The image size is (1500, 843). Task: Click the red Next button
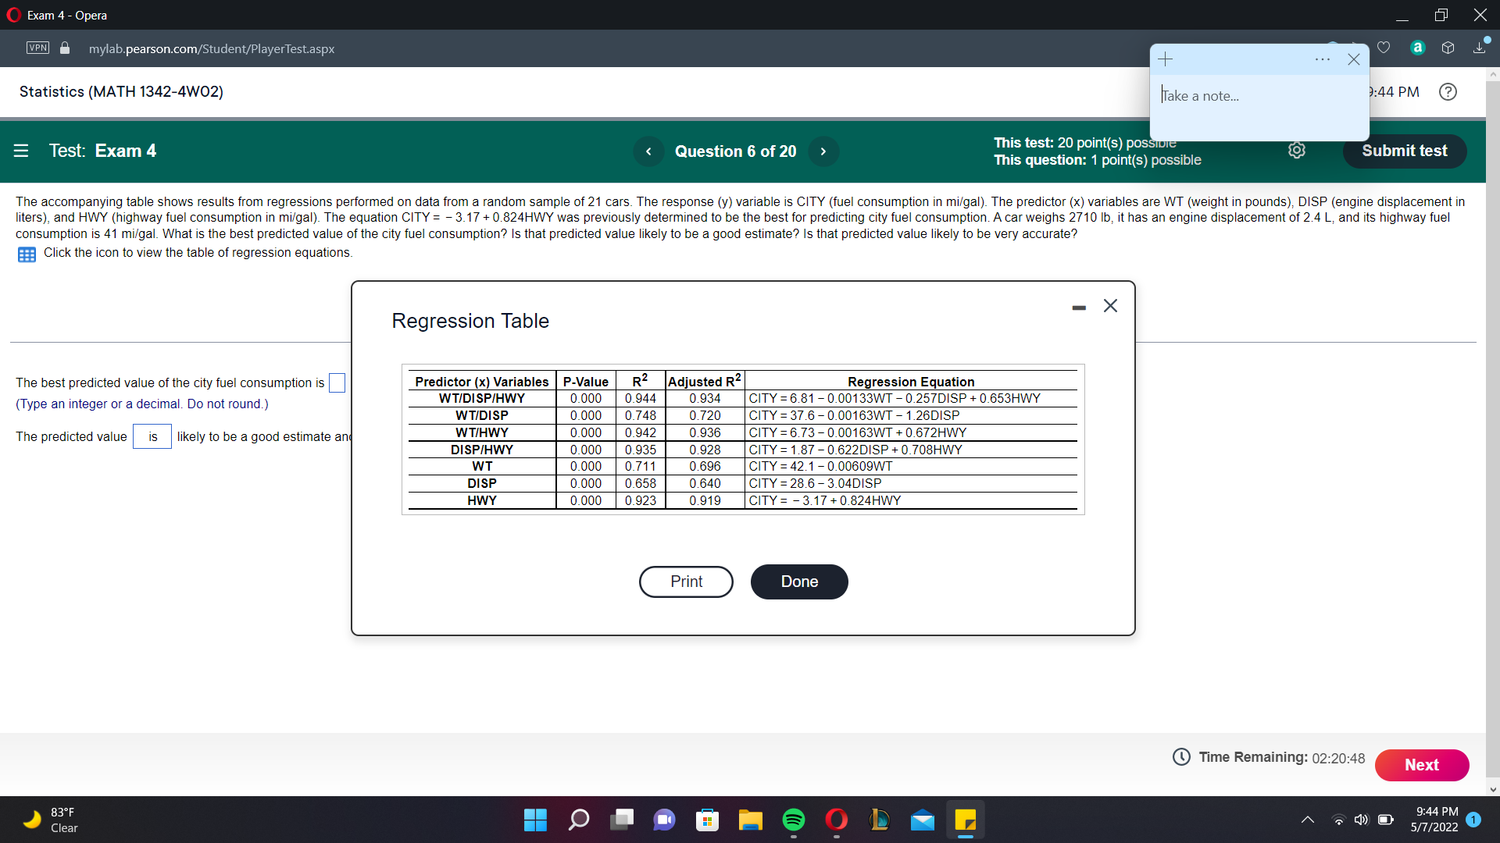point(1421,765)
